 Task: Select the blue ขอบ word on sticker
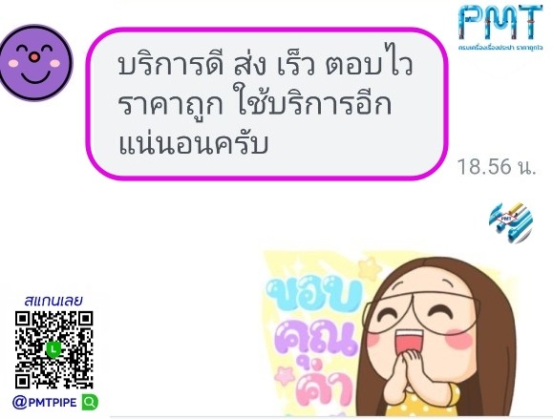tap(315, 295)
